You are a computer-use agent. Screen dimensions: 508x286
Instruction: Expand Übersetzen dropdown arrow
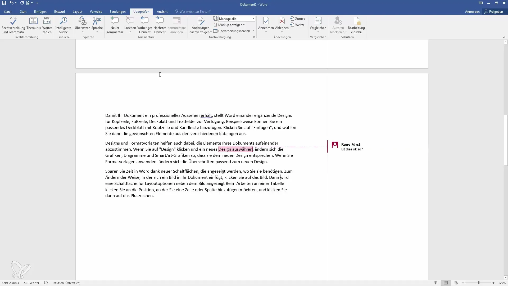coord(83,32)
